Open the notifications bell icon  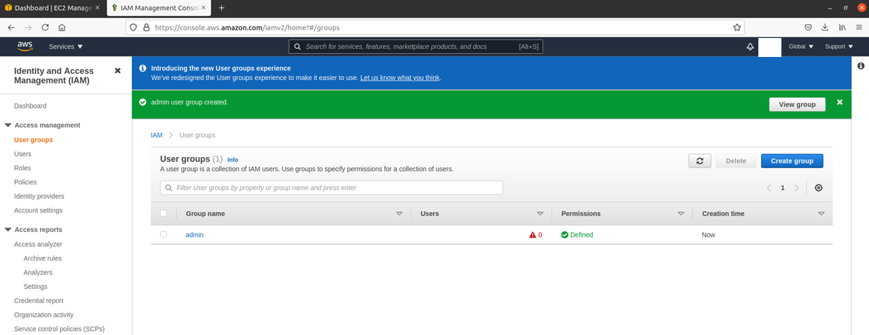pyautogui.click(x=750, y=47)
